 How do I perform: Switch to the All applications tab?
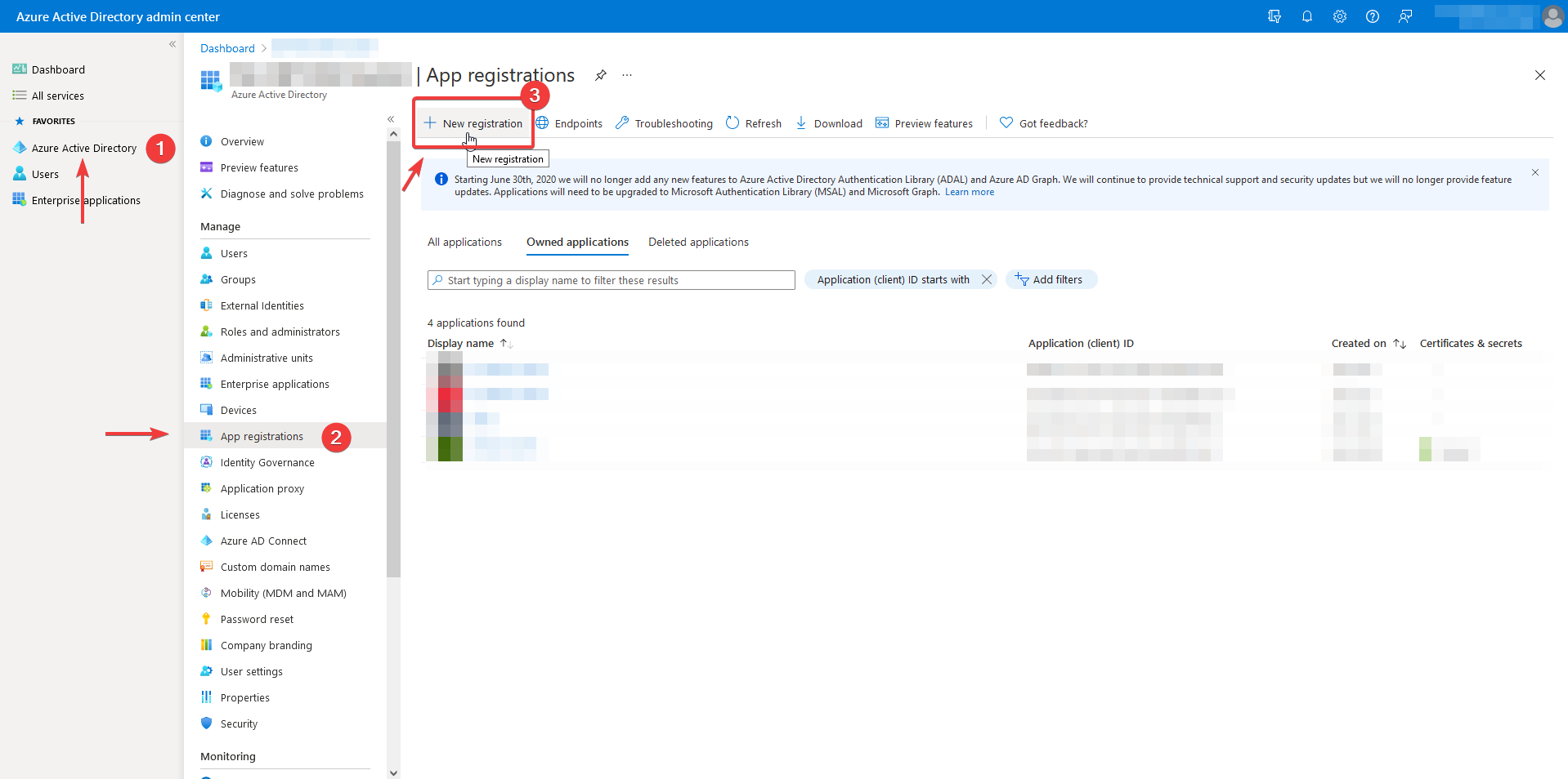coord(464,242)
